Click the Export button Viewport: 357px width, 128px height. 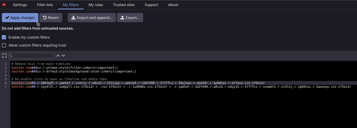(130, 18)
